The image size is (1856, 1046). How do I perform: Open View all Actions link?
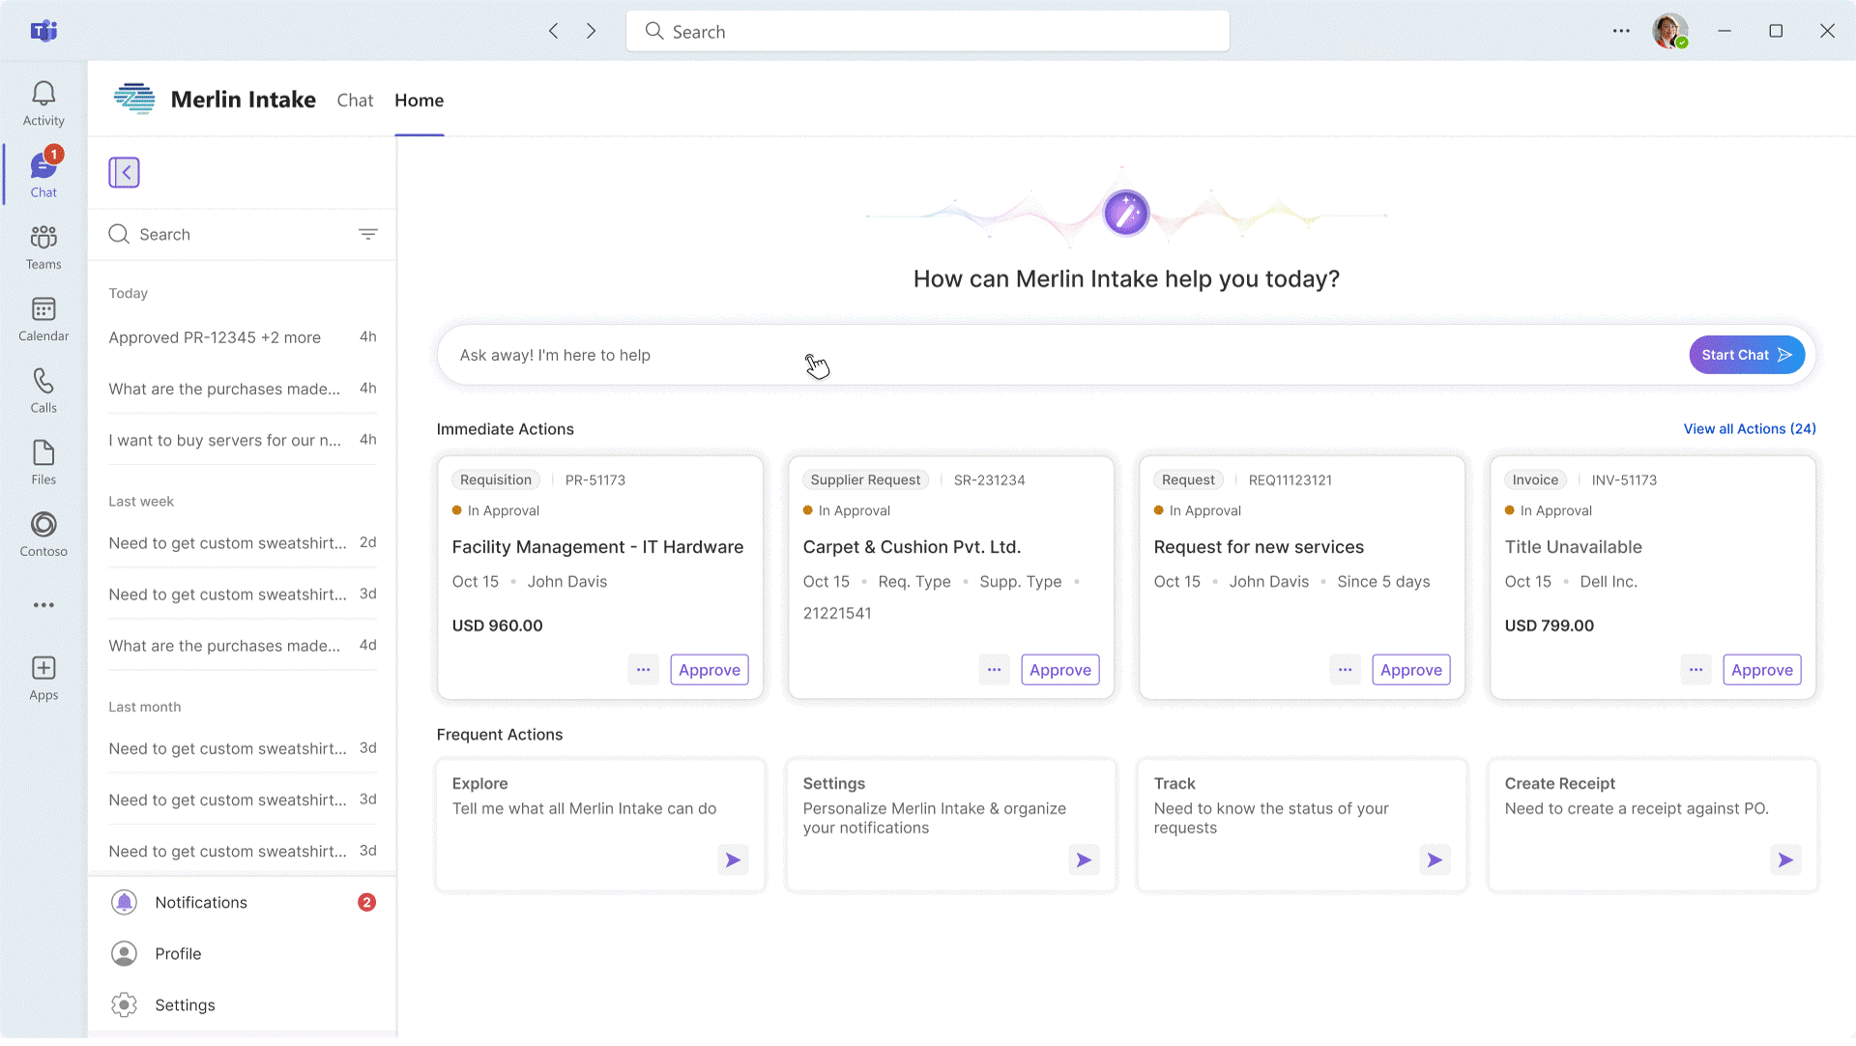1749,428
